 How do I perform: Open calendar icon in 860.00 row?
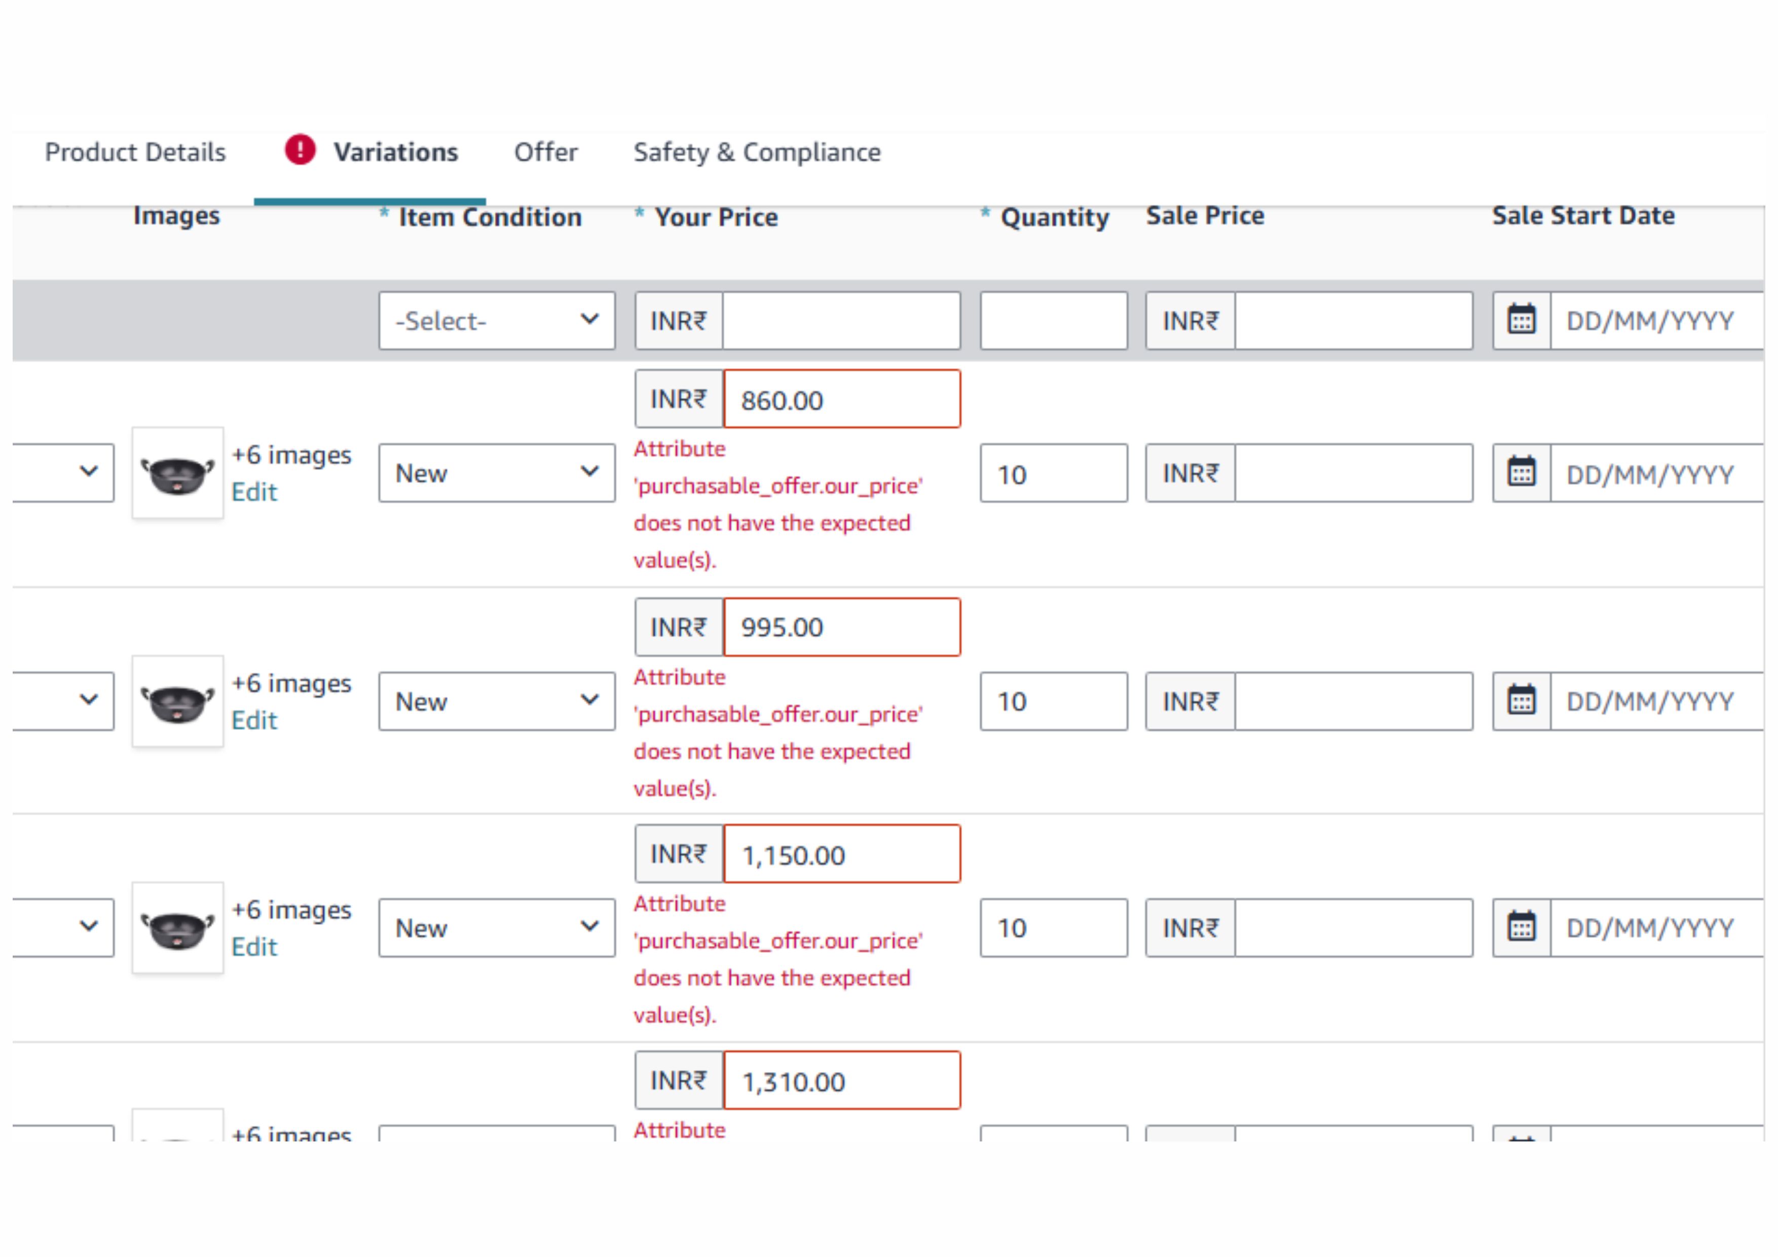[x=1522, y=472]
